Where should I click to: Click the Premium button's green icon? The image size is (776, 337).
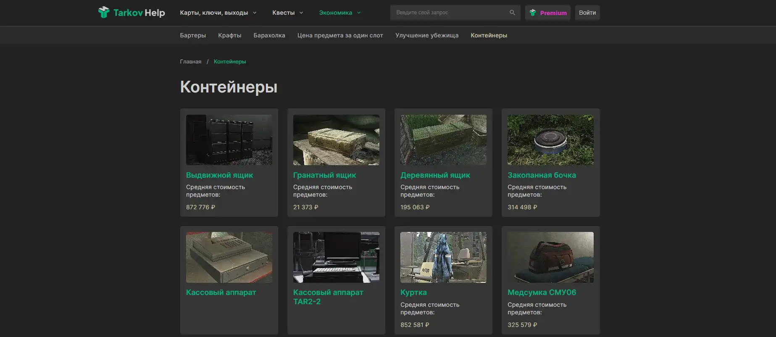click(x=533, y=13)
